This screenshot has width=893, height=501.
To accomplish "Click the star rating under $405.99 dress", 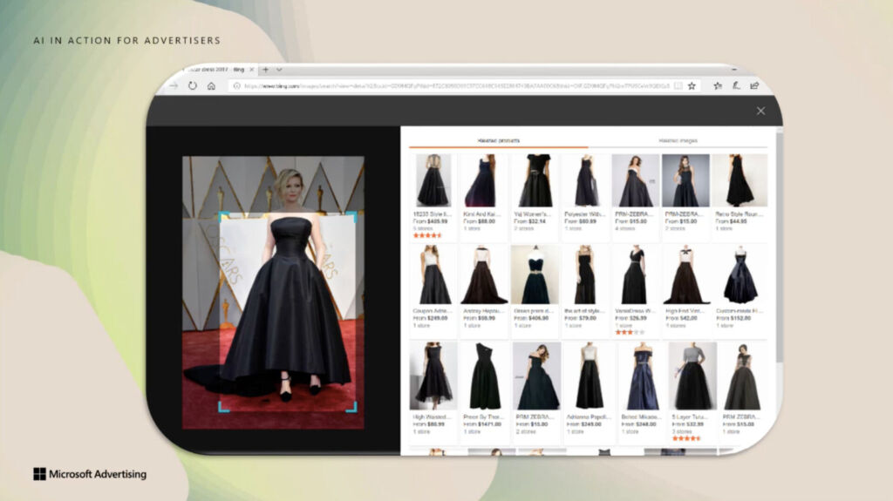I will [427, 235].
